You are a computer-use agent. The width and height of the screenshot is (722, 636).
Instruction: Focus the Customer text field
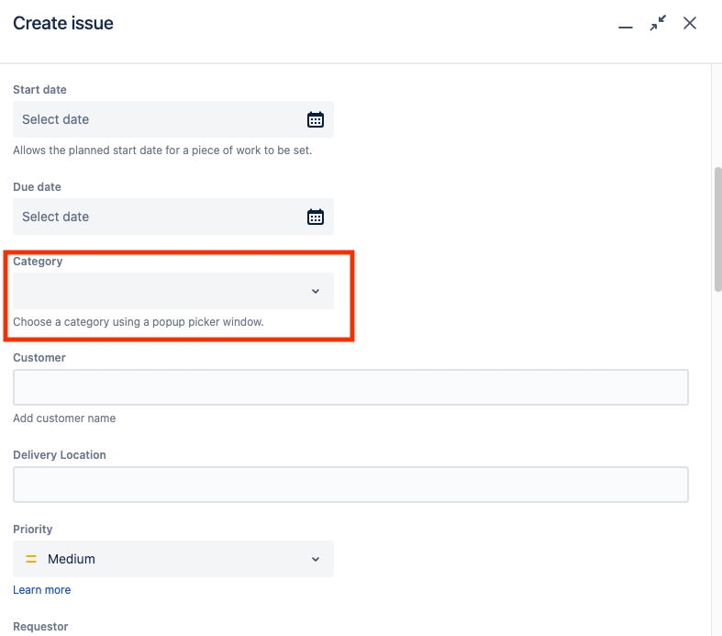(x=350, y=387)
